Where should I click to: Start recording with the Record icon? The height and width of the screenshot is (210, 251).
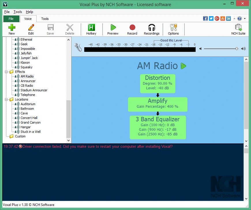(x=132, y=27)
